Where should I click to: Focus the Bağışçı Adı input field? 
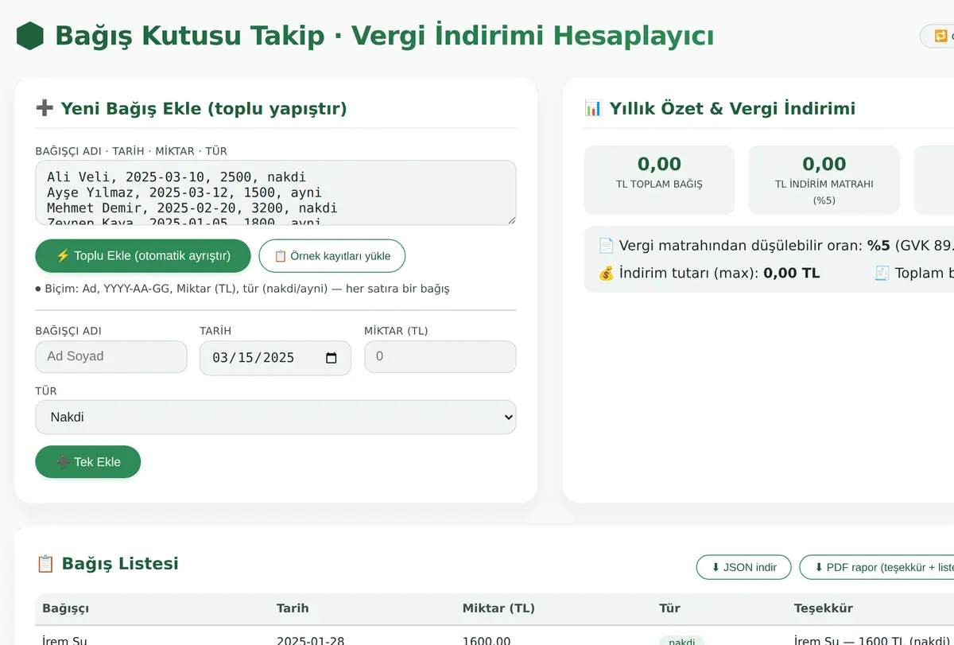(x=111, y=356)
